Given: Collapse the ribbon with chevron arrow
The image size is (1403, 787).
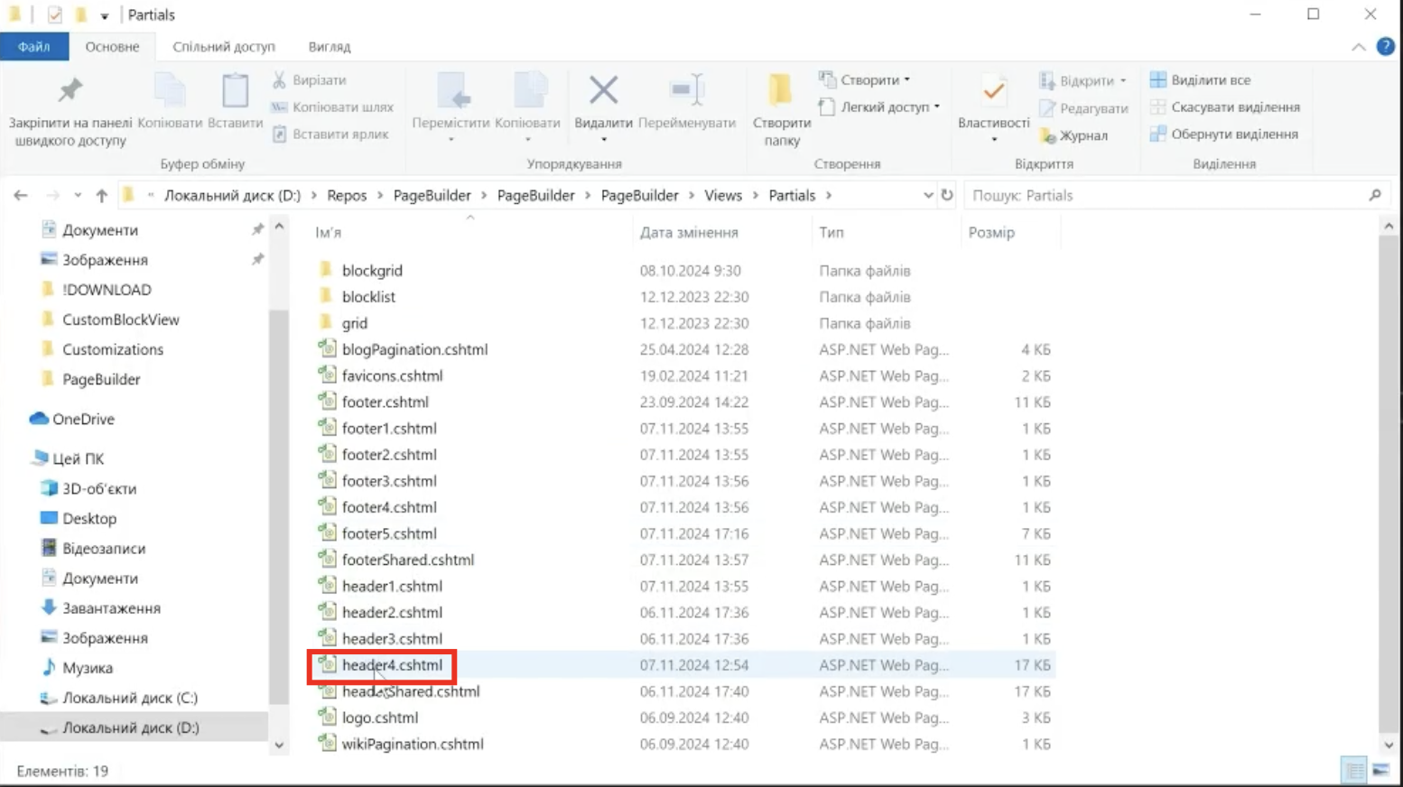Looking at the screenshot, I should [1358, 47].
